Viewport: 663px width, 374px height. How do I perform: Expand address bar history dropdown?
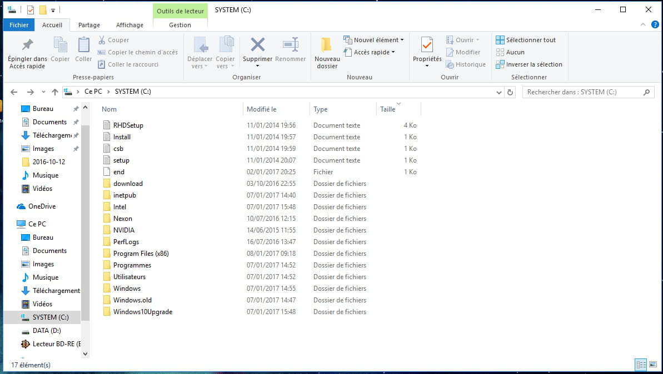click(x=499, y=92)
